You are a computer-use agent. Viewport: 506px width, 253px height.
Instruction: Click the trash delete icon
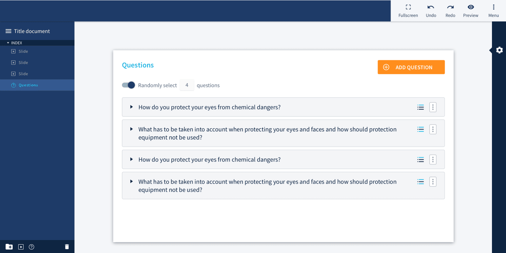pos(67,247)
